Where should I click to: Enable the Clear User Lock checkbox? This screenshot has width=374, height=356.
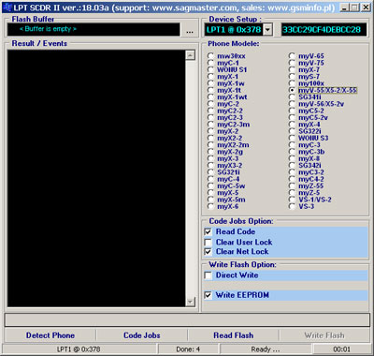[208, 242]
